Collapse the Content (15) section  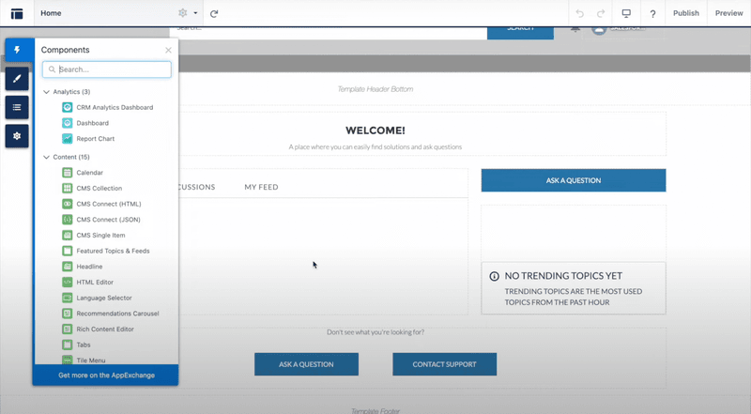(47, 157)
